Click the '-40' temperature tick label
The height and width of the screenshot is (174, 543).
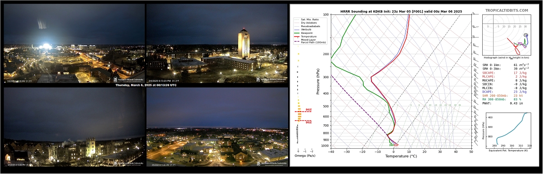[331, 151]
